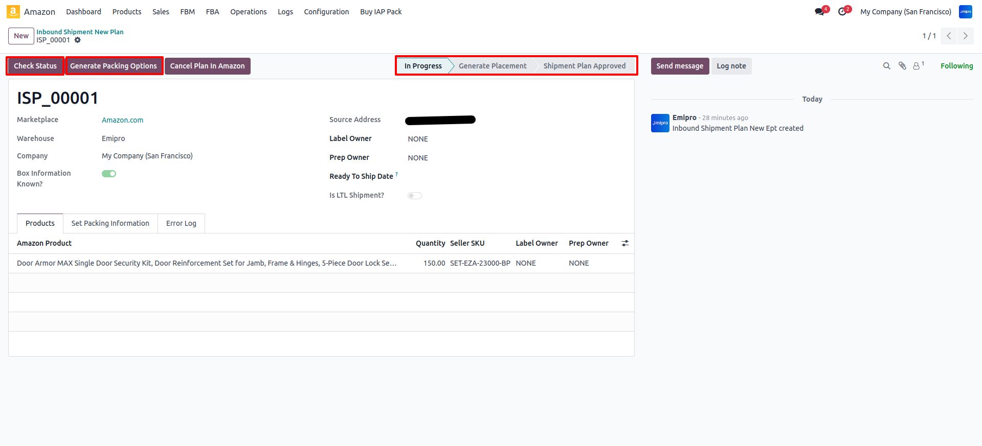Toggle the Is LTL Shipment switch
982x446 pixels.
(414, 196)
